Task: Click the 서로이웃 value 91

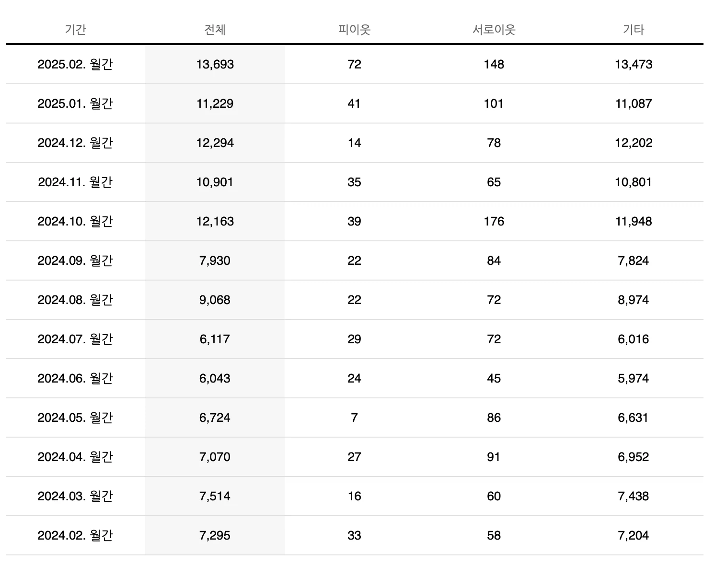Action: point(494,457)
